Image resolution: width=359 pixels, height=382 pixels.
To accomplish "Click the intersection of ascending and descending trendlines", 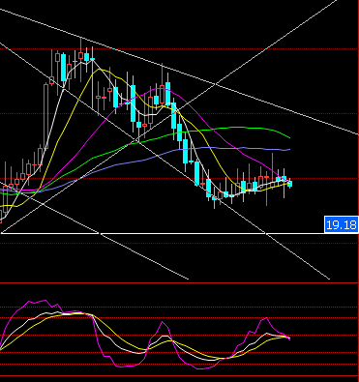I will [x=216, y=84].
